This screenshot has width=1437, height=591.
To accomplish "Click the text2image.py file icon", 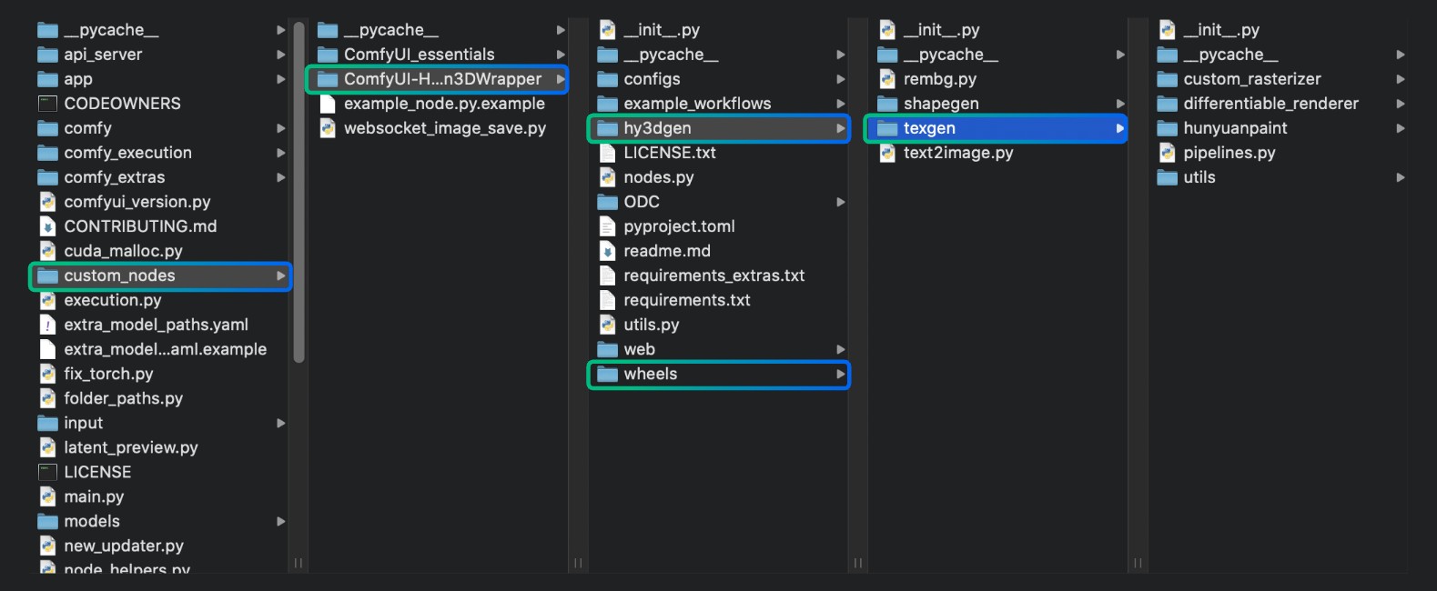I will (x=887, y=153).
